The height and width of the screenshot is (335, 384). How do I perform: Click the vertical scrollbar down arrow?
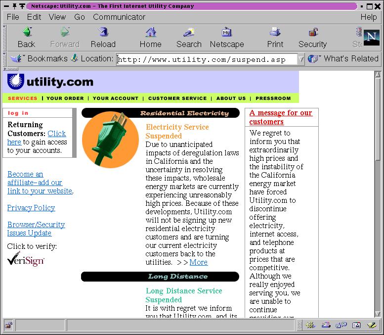378,314
